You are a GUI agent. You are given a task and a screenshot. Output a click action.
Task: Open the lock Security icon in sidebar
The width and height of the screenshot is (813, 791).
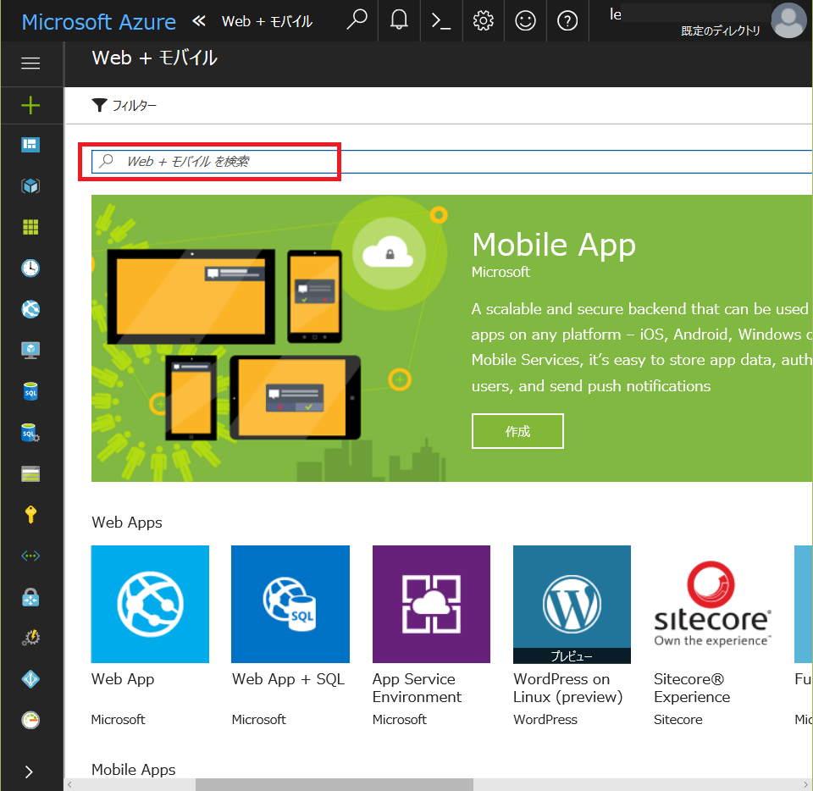click(30, 597)
